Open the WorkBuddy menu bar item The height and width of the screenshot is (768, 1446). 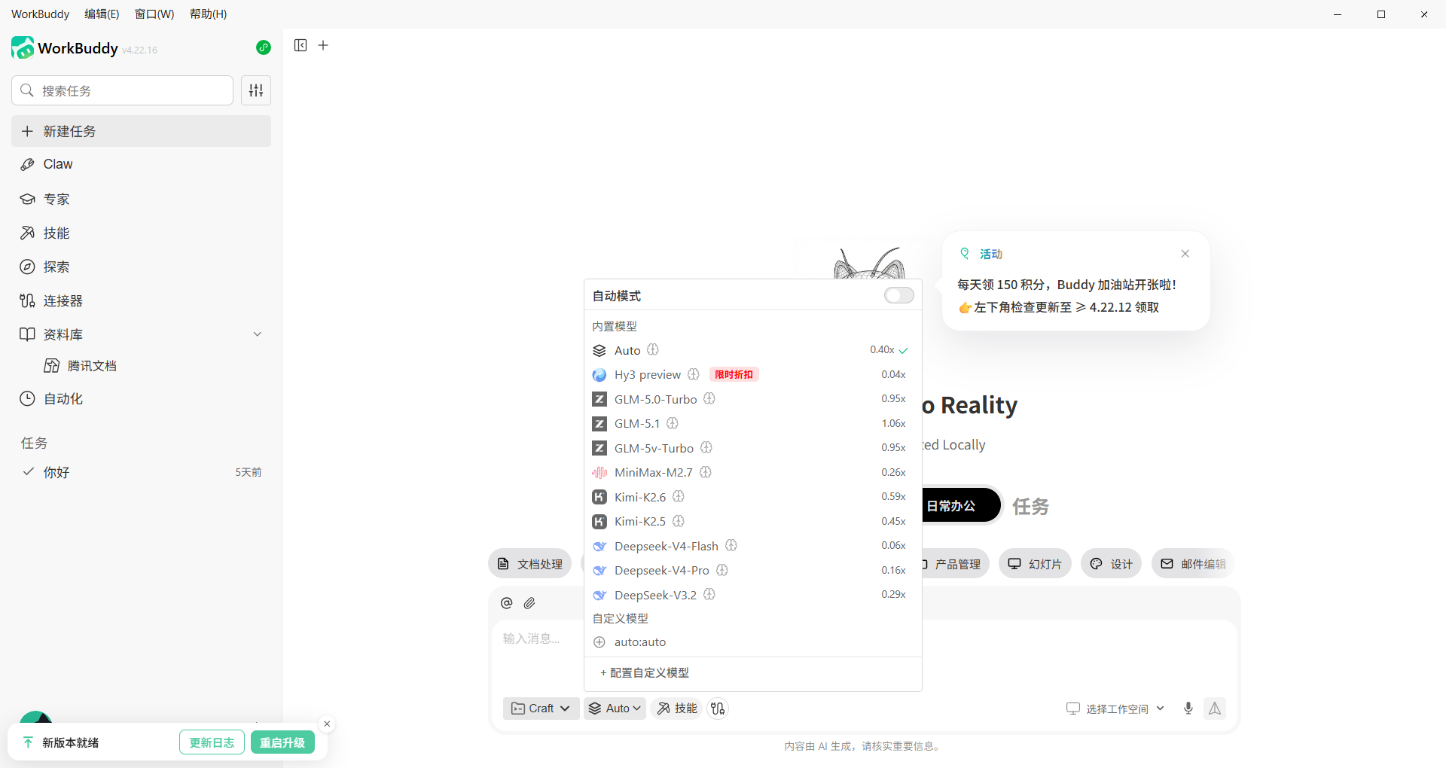(x=40, y=14)
